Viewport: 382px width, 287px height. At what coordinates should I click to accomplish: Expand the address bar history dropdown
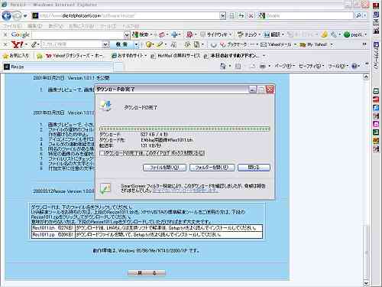point(223,16)
